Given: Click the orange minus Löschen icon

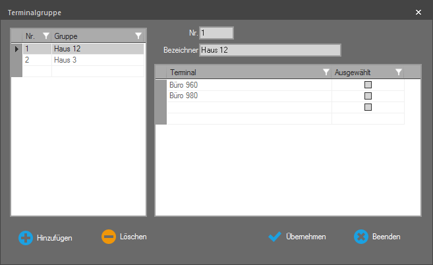Looking at the screenshot, I should (108, 237).
